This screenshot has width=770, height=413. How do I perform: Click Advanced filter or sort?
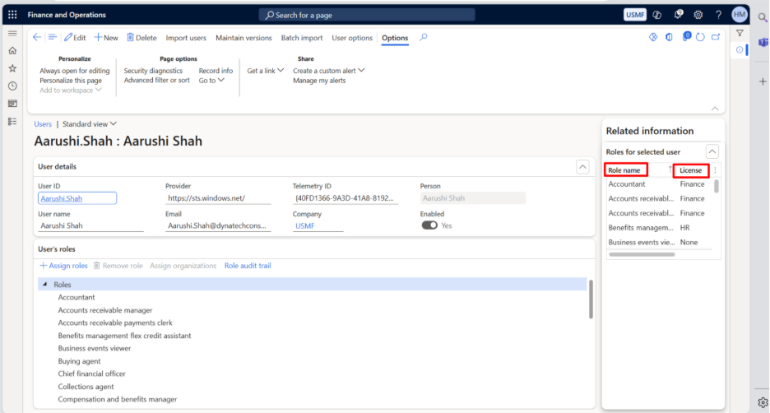(156, 81)
